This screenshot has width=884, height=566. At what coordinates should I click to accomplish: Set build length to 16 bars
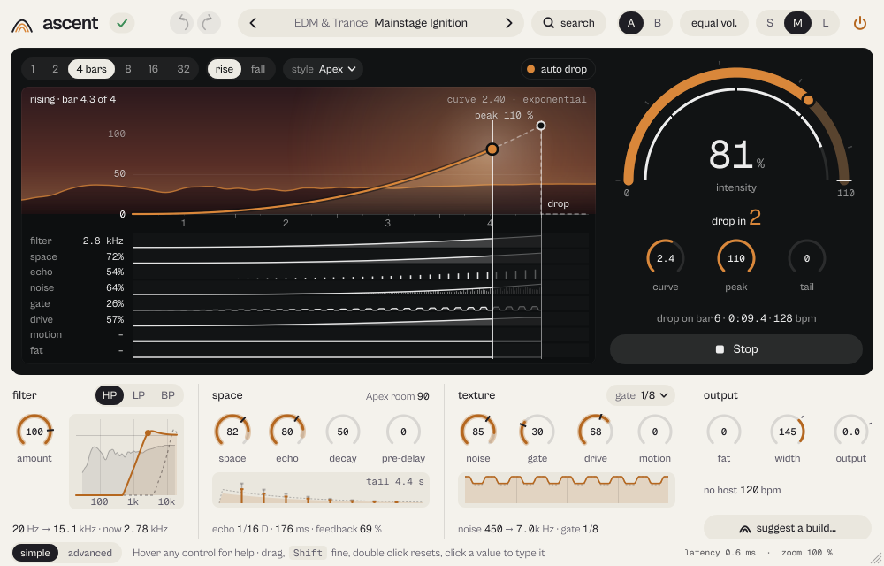[x=153, y=69]
